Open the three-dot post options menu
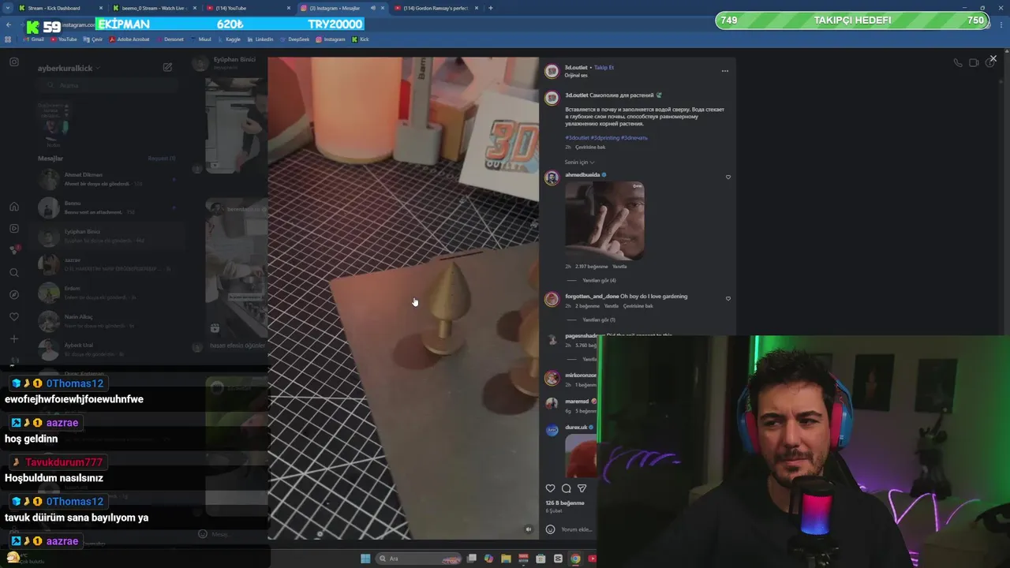The width and height of the screenshot is (1010, 568). coord(724,71)
